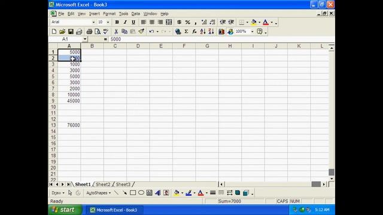Open Draw menu
Viewport: 383px width, 215px height.
[58, 193]
